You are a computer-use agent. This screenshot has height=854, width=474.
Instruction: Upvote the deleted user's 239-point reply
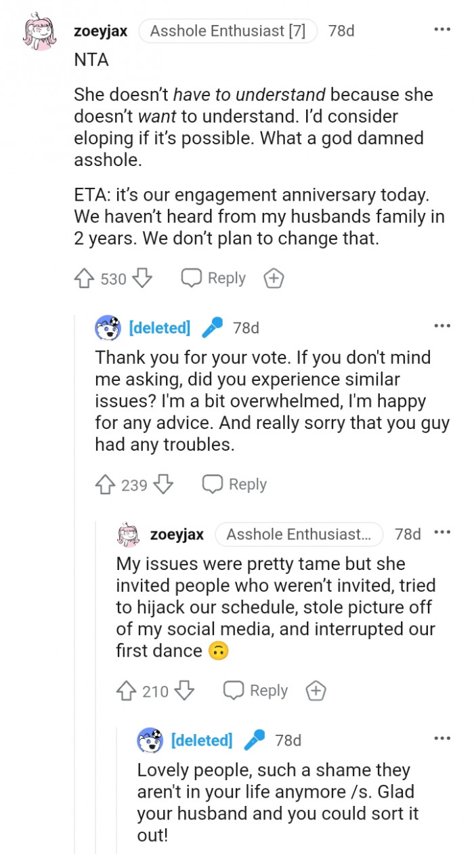tap(105, 485)
